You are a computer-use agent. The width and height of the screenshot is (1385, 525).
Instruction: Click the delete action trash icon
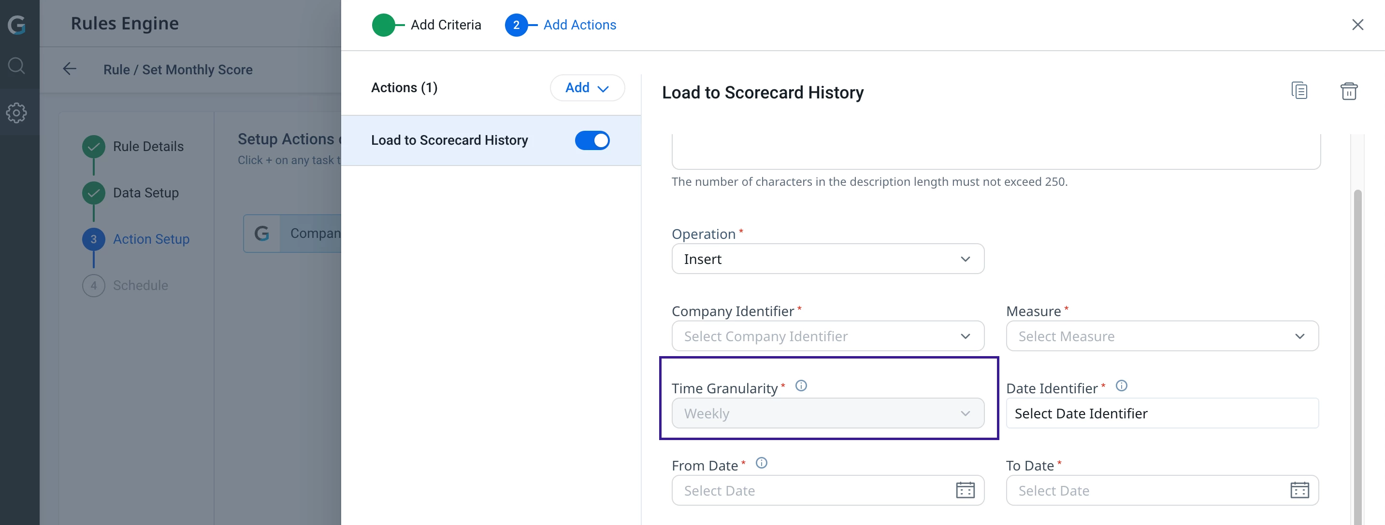click(1348, 91)
